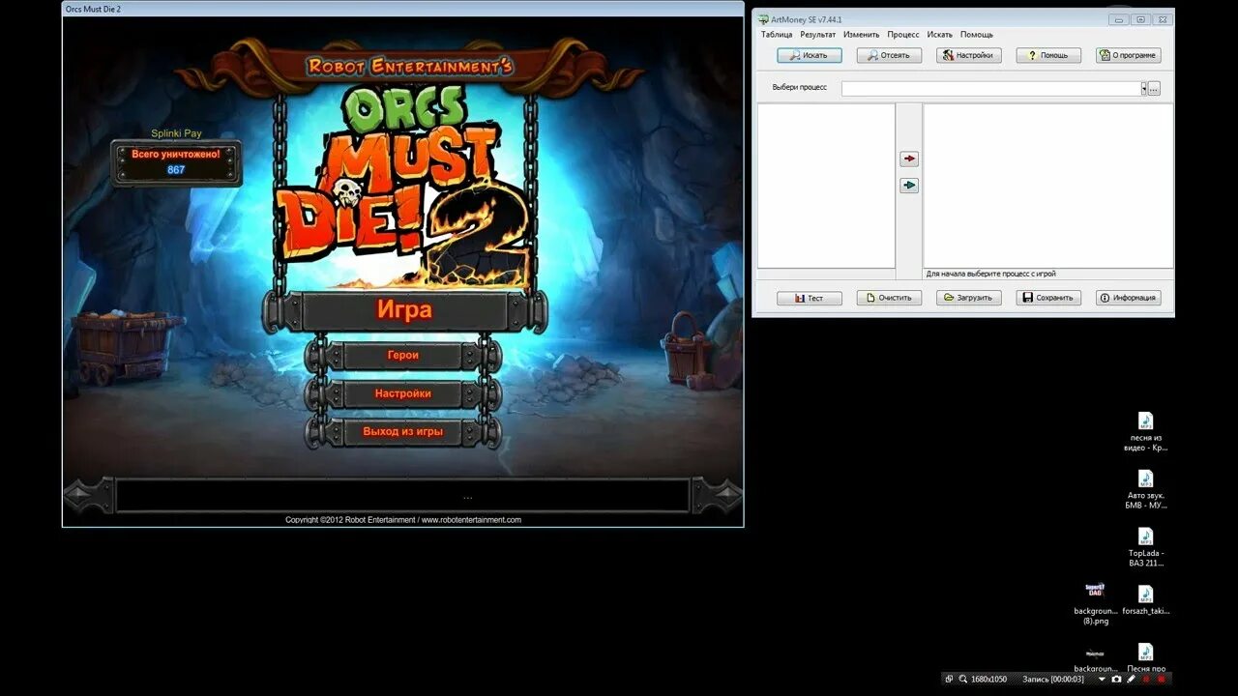Click the 1680x1050 resolution text
The width and height of the screenshot is (1238, 696).
[x=988, y=680]
